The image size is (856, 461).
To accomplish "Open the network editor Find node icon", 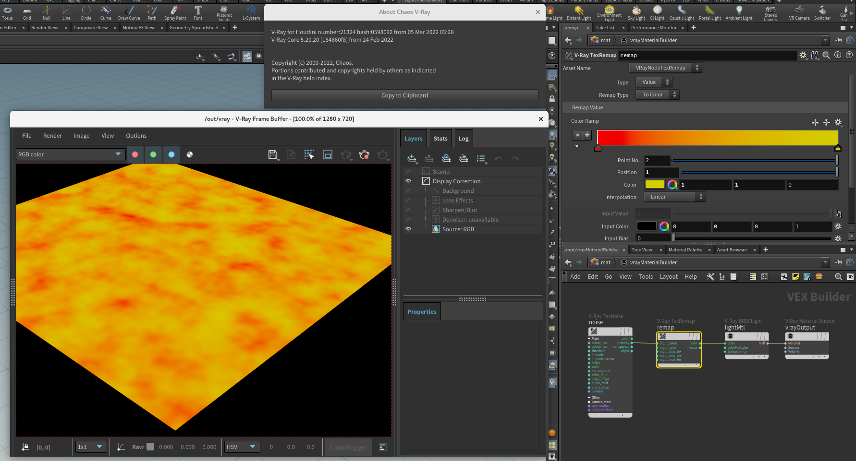I will point(838,277).
